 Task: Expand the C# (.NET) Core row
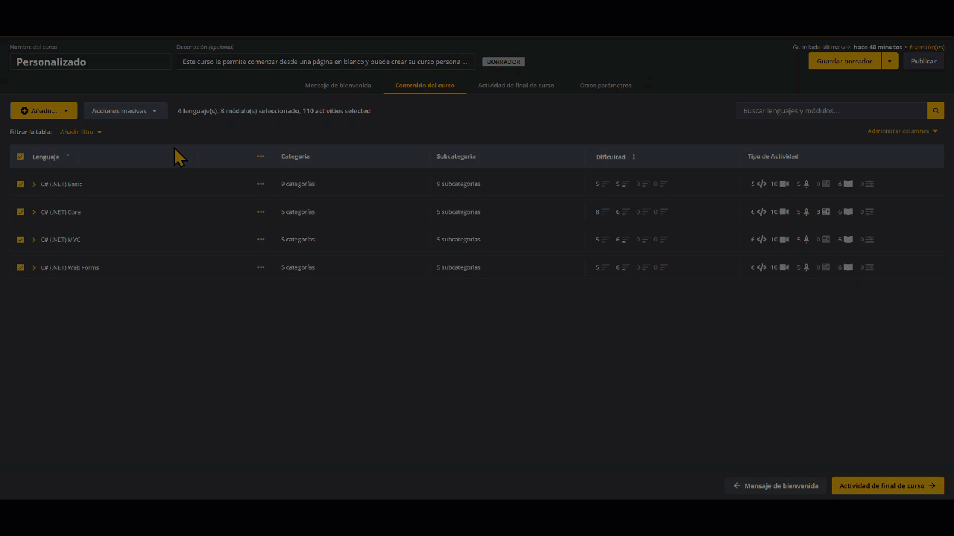(x=34, y=212)
